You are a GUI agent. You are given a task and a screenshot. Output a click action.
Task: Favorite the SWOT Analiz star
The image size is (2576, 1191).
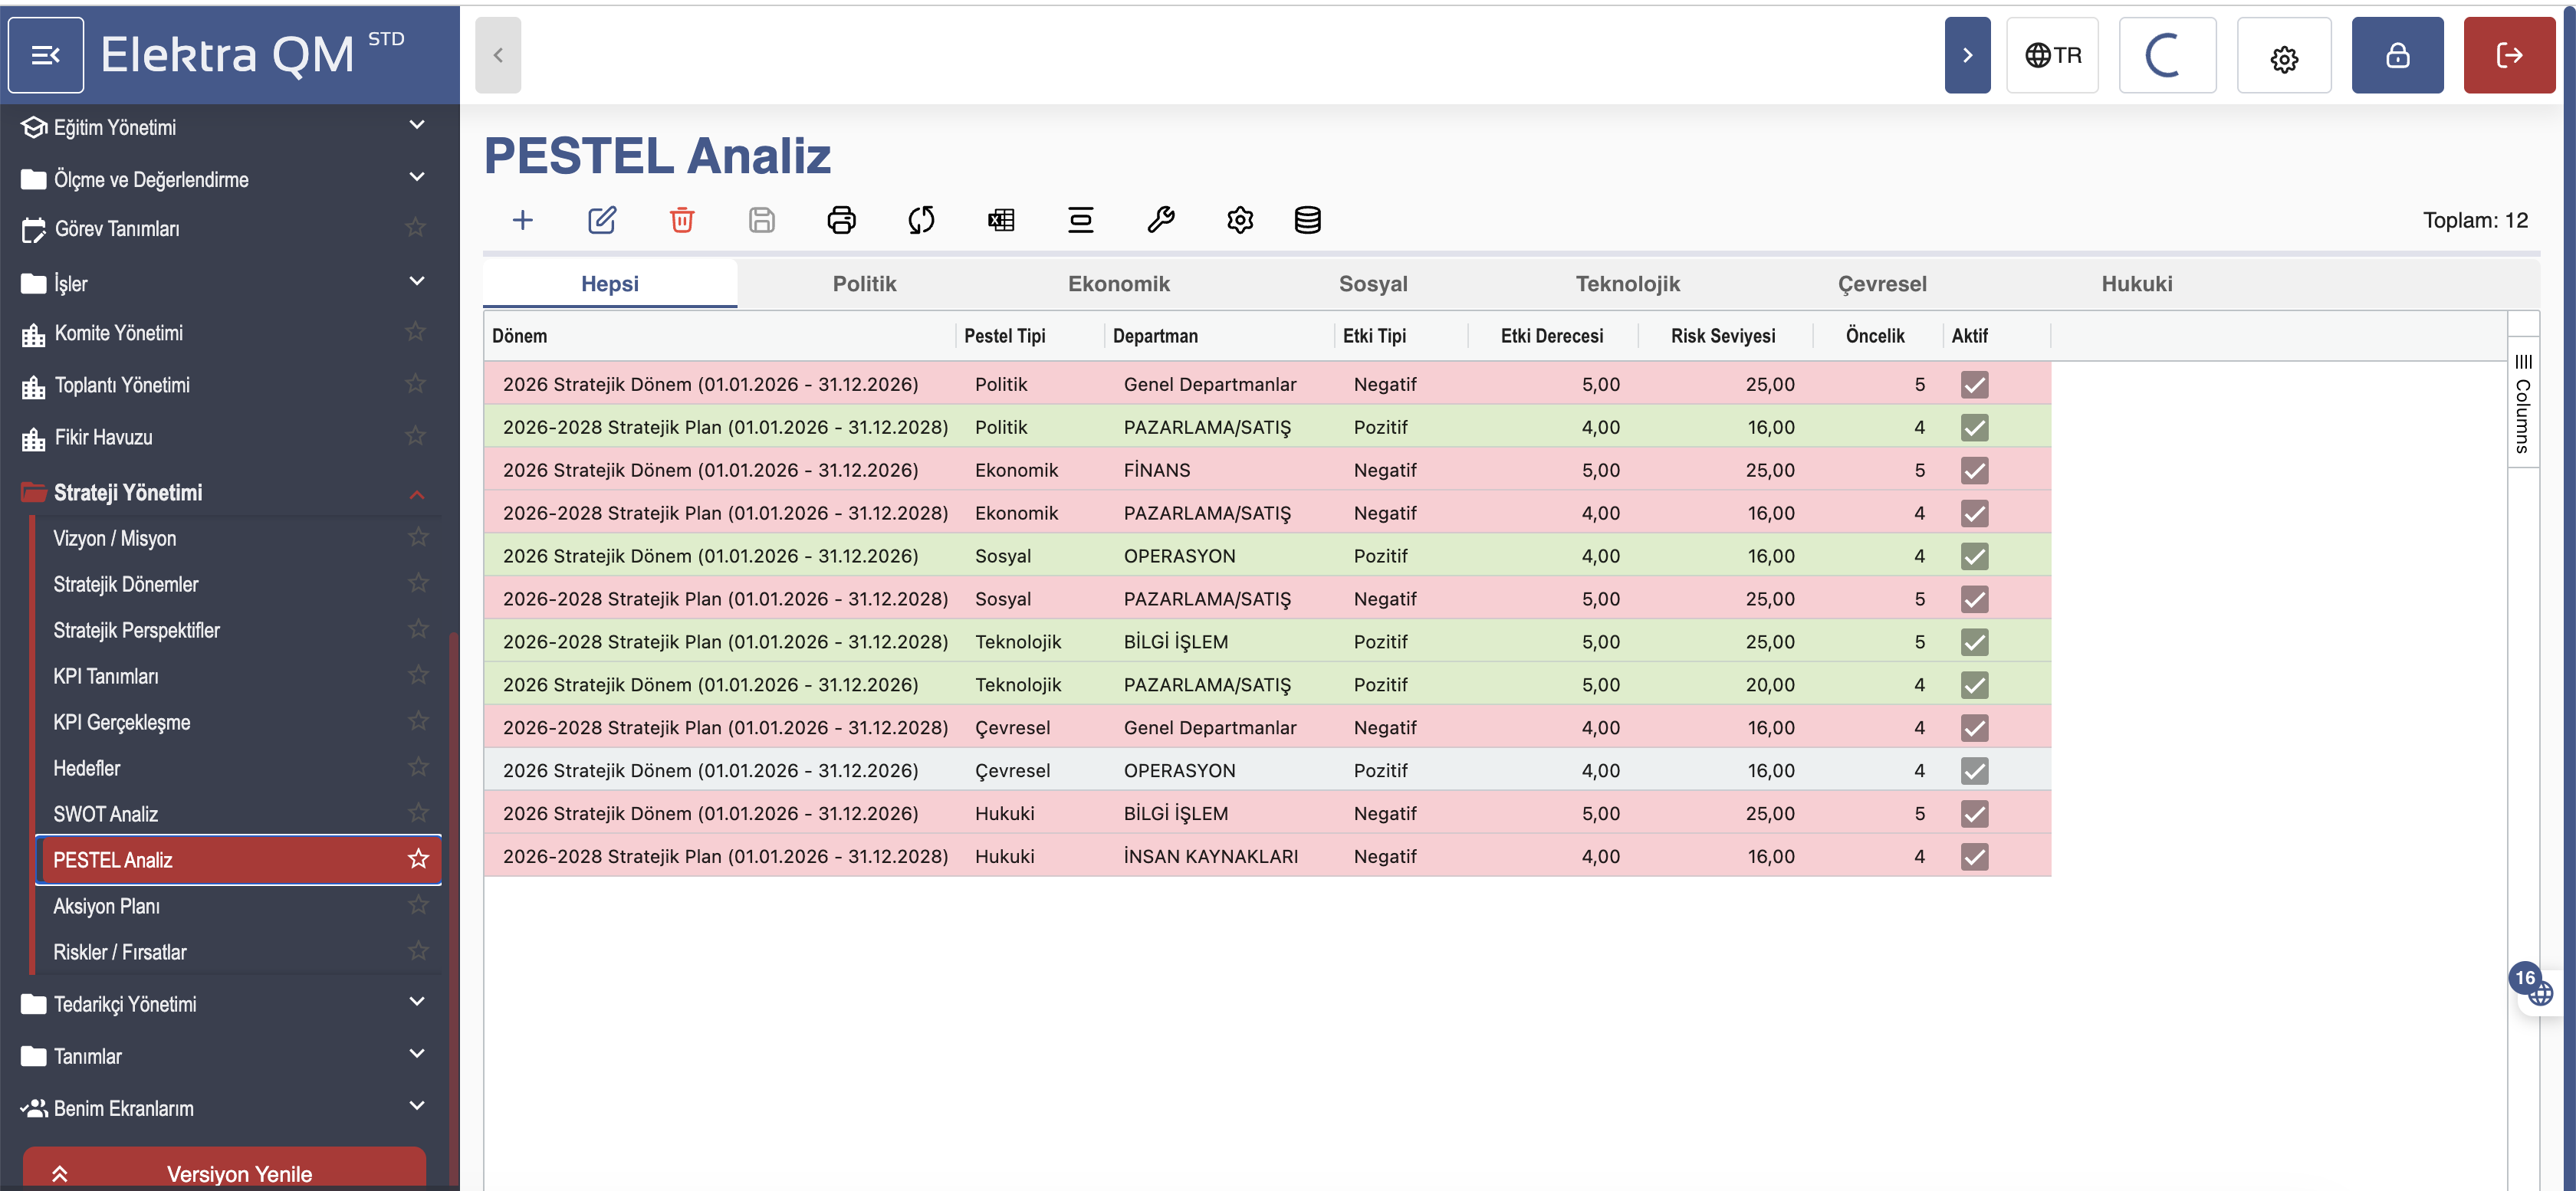(418, 813)
